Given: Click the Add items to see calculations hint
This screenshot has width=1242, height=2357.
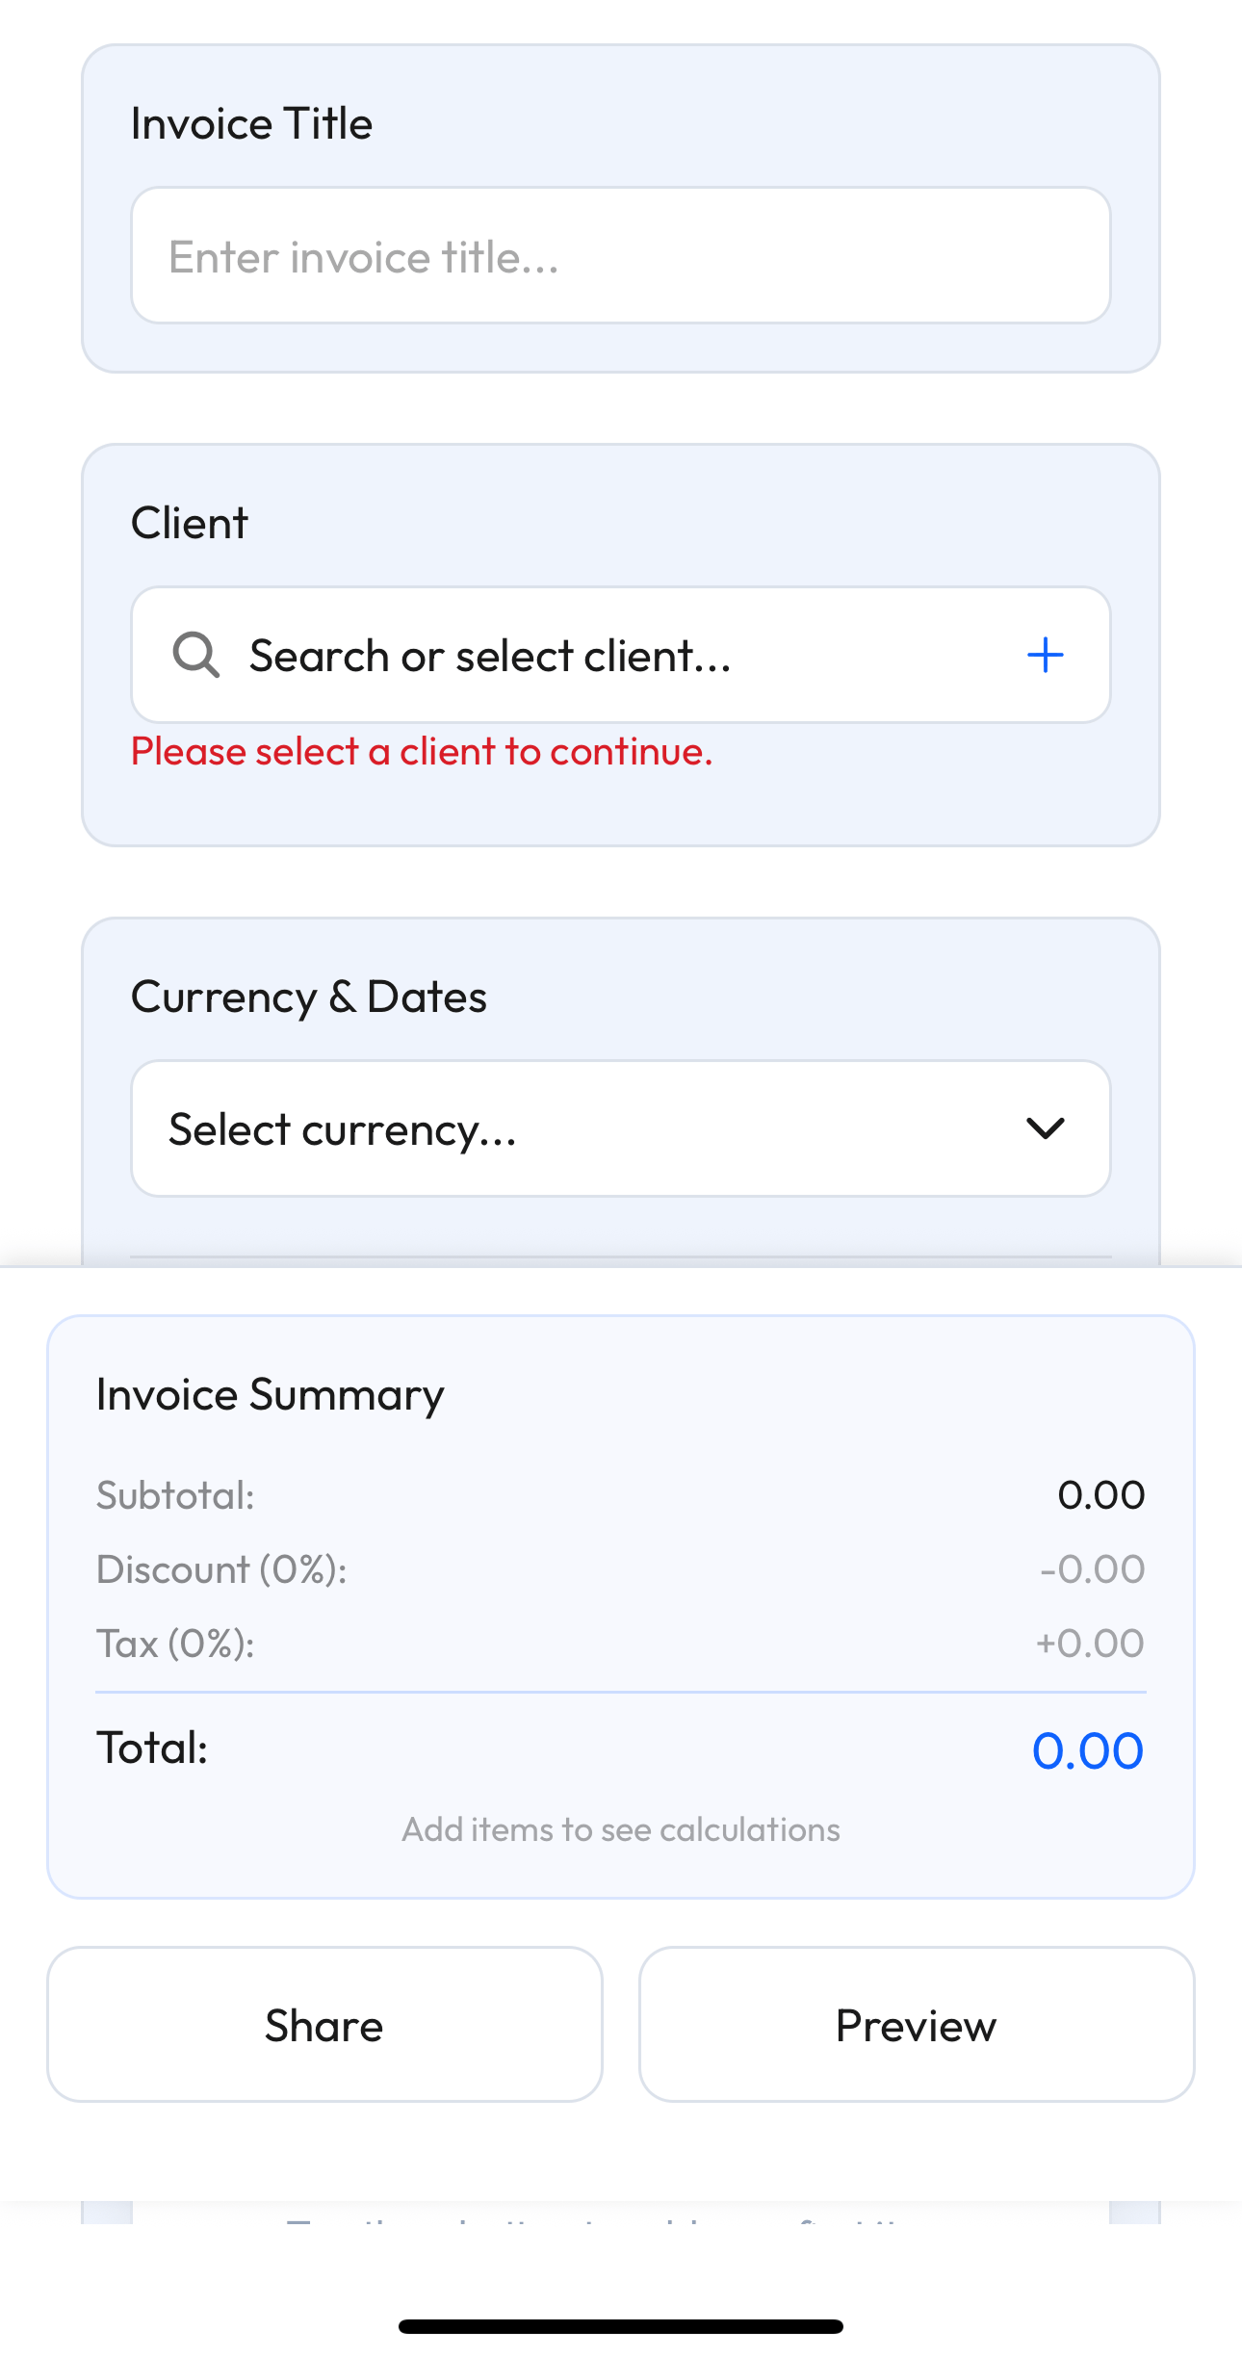Looking at the screenshot, I should [620, 1829].
